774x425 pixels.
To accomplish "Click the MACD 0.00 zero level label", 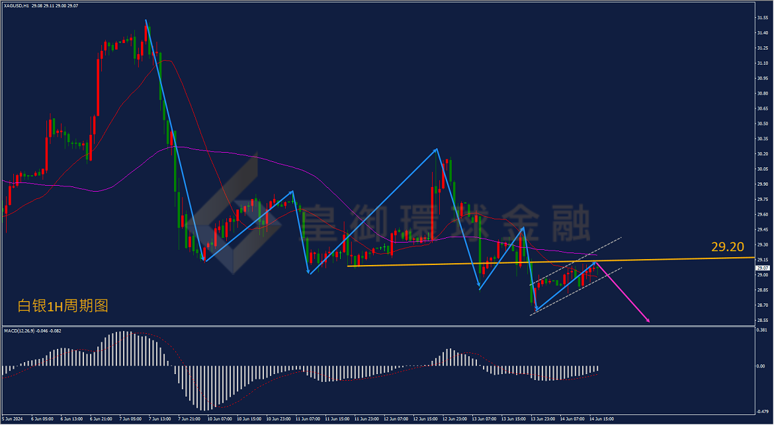I will pyautogui.click(x=762, y=366).
